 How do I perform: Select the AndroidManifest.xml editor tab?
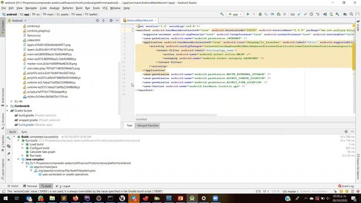[x=140, y=20]
